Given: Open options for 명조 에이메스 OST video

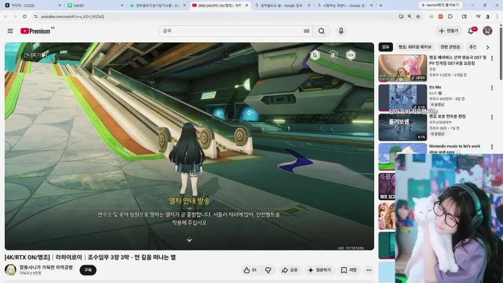Looking at the screenshot, I should [x=492, y=58].
